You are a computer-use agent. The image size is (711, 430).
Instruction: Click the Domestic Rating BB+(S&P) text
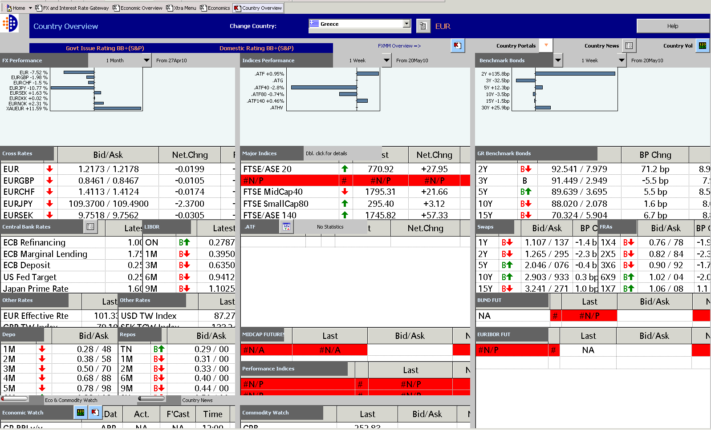pos(256,48)
